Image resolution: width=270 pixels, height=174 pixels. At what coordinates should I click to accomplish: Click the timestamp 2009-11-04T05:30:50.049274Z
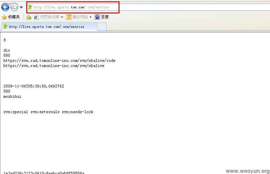34,86
